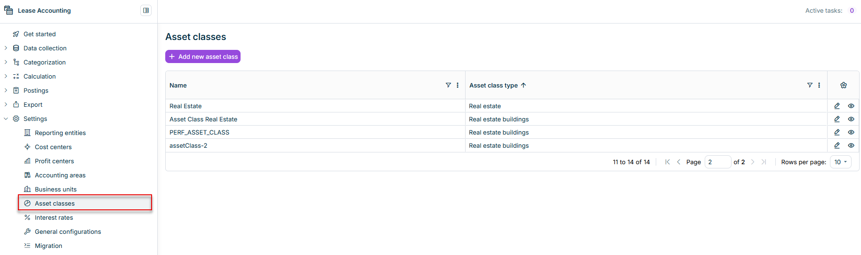Open General configurations page
The width and height of the screenshot is (861, 255).
click(68, 231)
